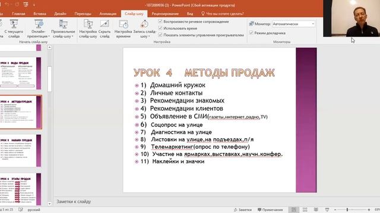Screen dimensions: 380x213
Task: Click bullet text Рекомендации клиентов
Action: click(x=186, y=108)
